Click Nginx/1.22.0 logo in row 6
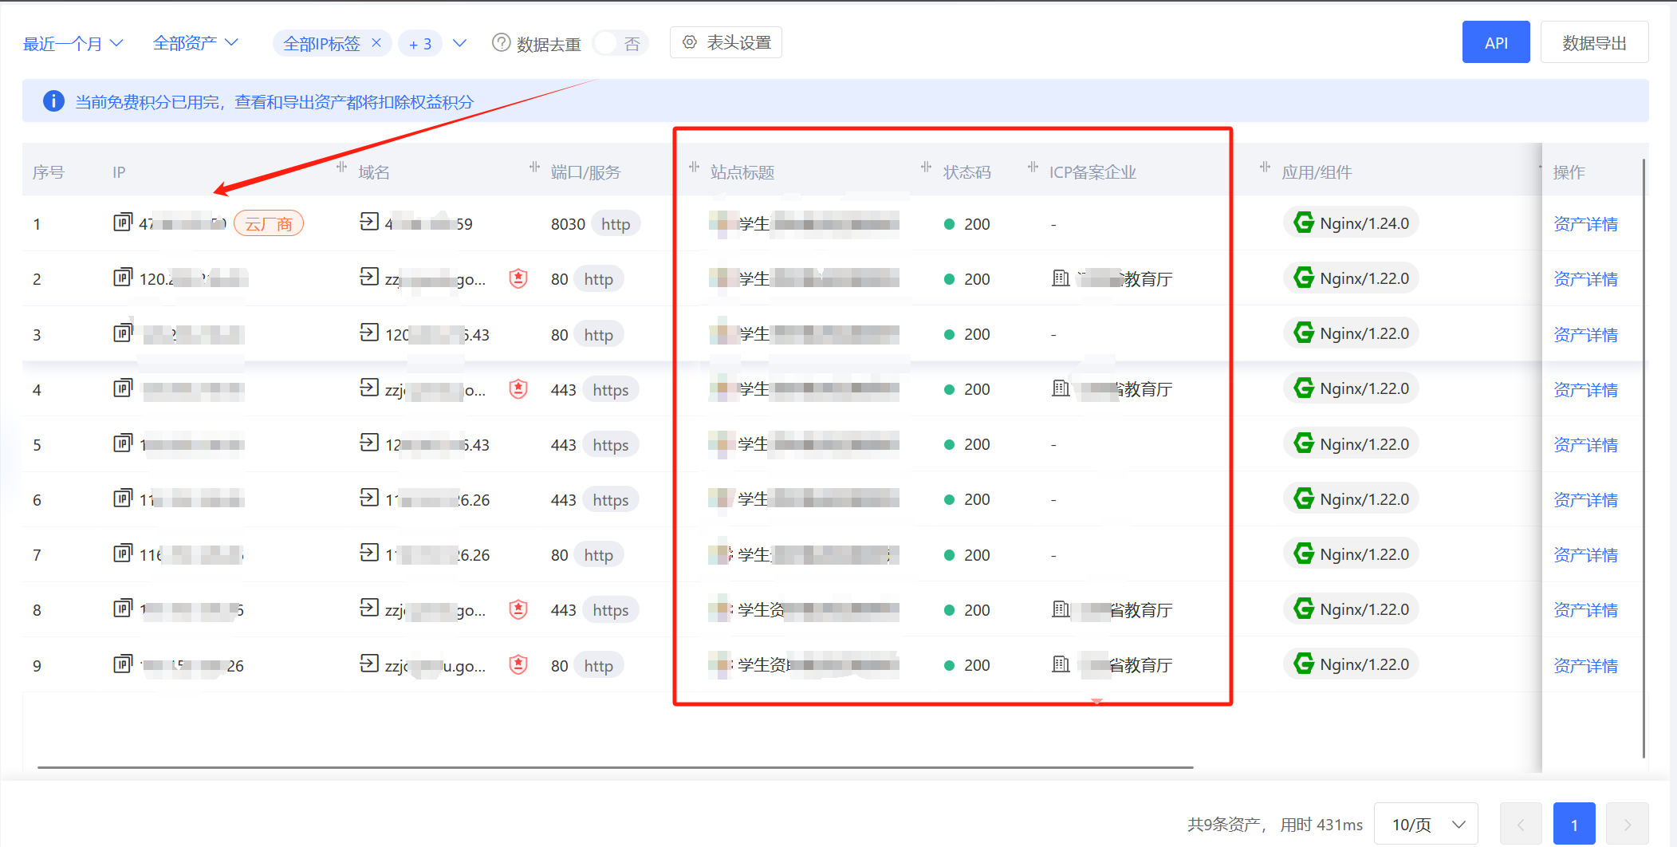Image resolution: width=1677 pixels, height=847 pixels. point(1304,498)
